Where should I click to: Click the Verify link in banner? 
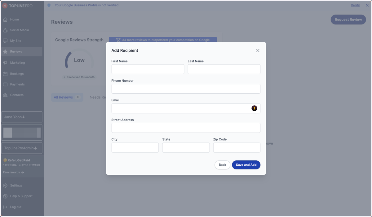coord(355,5)
